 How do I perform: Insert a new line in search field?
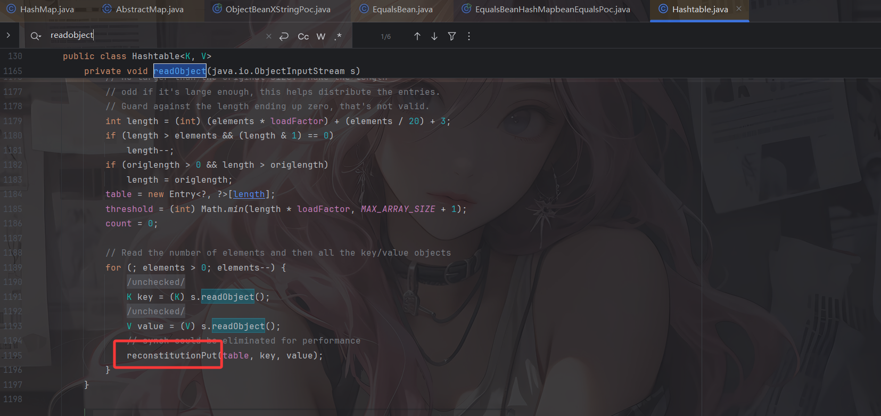(284, 36)
